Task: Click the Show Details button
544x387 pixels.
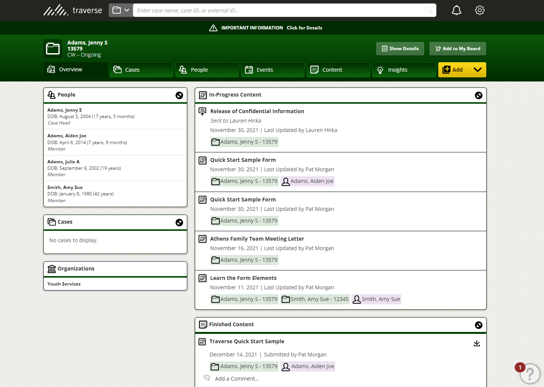Action: pyautogui.click(x=400, y=49)
